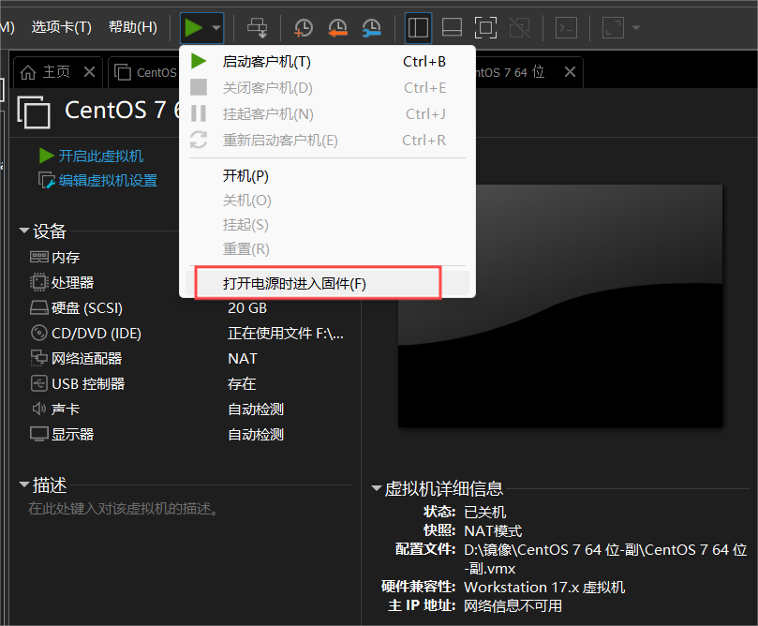Image resolution: width=758 pixels, height=626 pixels.
Task: Select the USB 控制器 device row
Action: (x=190, y=384)
